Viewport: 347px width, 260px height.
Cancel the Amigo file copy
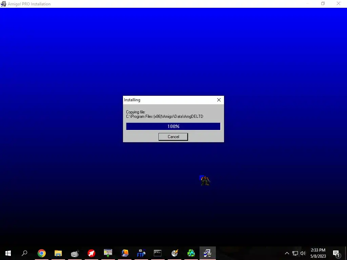tap(173, 137)
